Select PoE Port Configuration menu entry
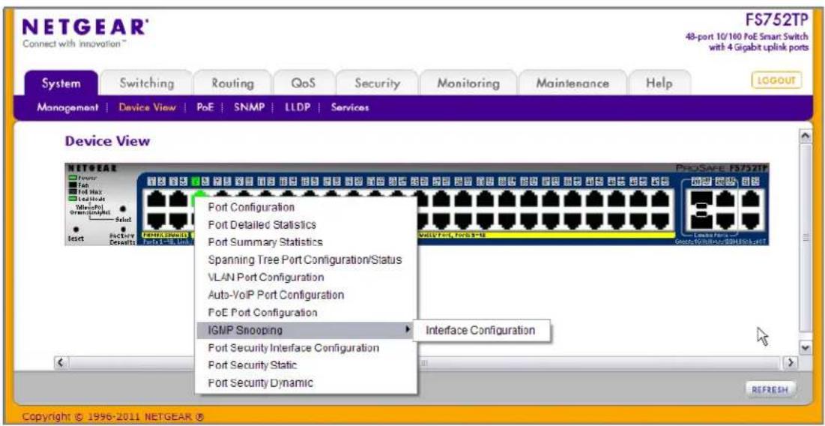Image resolution: width=825 pixels, height=426 pixels. pyautogui.click(x=306, y=313)
